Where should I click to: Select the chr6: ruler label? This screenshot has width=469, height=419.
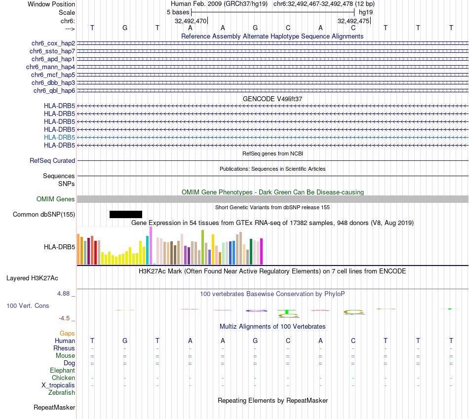68,21
